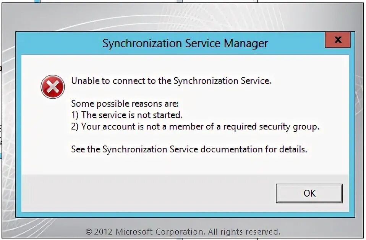Viewport: 366px width, 240px height.
Task: Click the 'See the Synchronization Service documentation' line
Action: pyautogui.click(x=189, y=149)
